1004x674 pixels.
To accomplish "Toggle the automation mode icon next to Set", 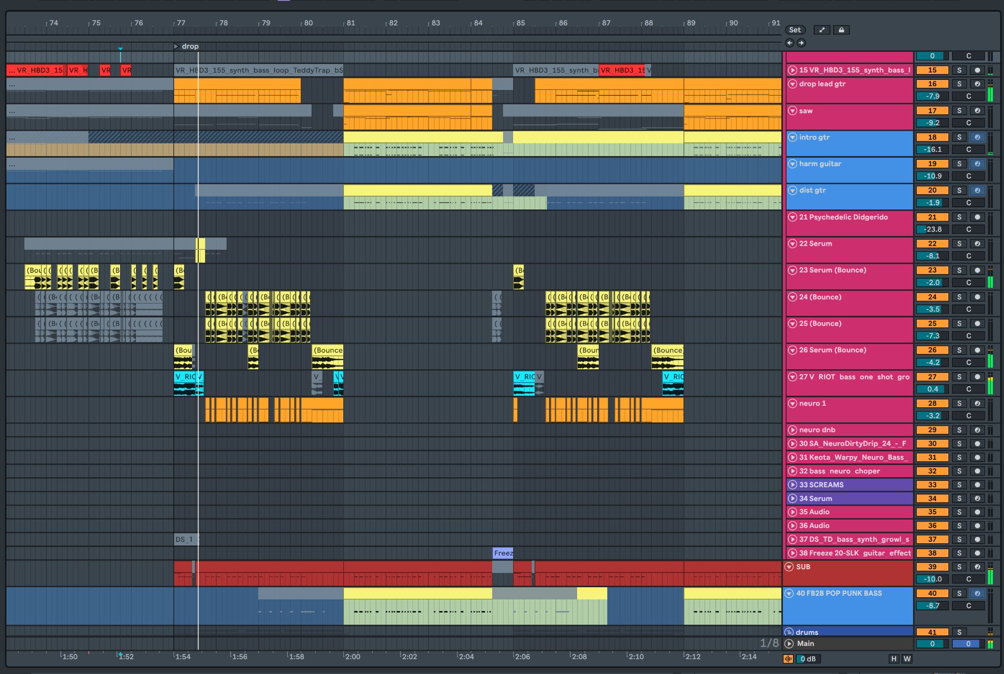I will [822, 30].
